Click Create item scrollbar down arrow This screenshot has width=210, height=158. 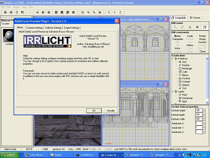(207, 102)
